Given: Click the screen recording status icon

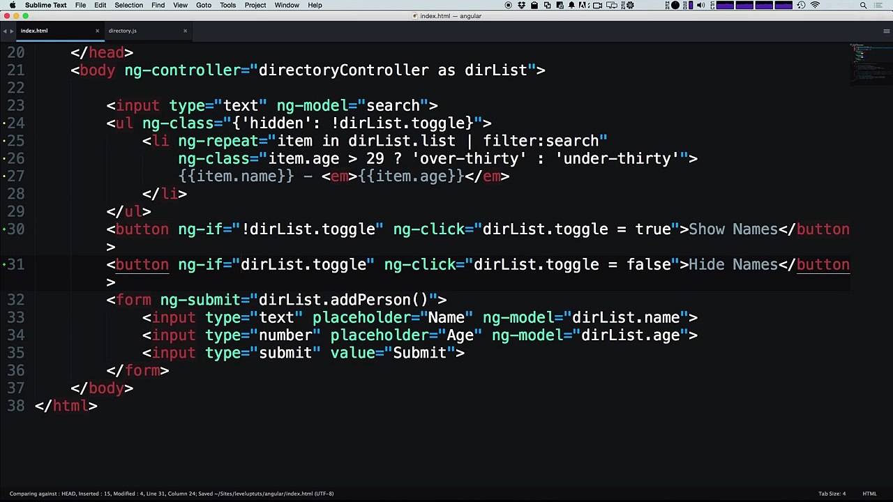Looking at the screenshot, I should (x=509, y=5).
